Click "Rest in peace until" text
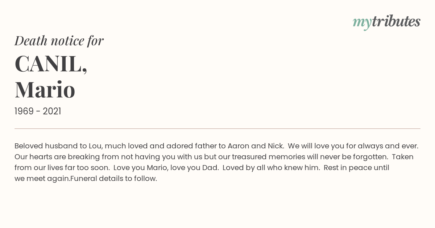 pyautogui.click(x=356, y=168)
